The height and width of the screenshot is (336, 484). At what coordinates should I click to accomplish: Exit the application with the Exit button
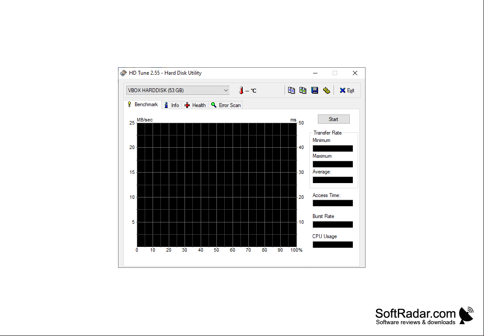tap(347, 90)
